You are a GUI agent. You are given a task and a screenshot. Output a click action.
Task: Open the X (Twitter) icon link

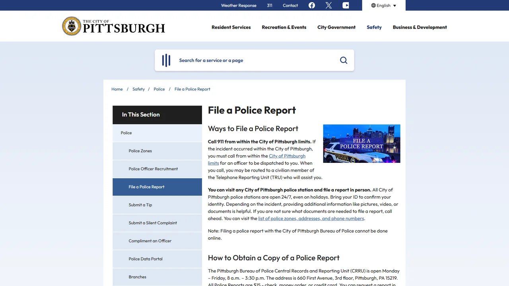click(x=328, y=5)
